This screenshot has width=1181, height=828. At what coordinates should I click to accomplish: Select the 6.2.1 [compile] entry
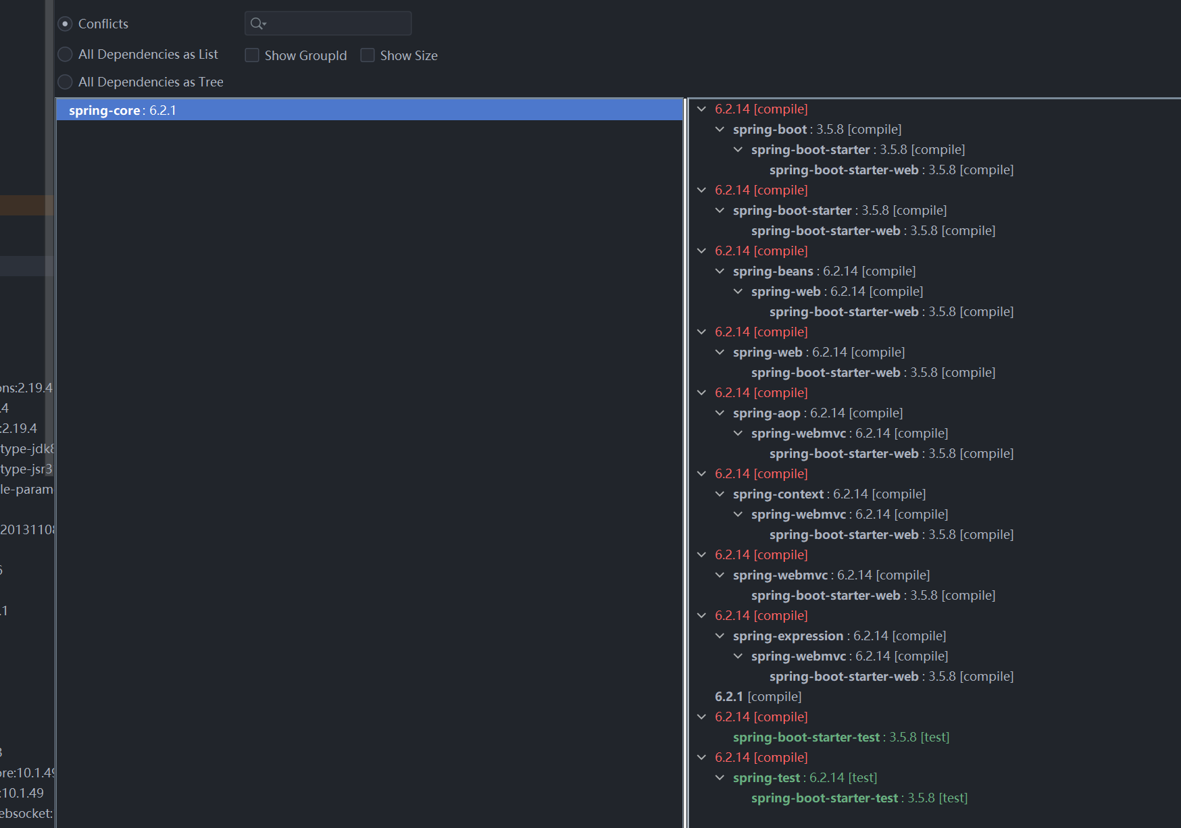(758, 696)
